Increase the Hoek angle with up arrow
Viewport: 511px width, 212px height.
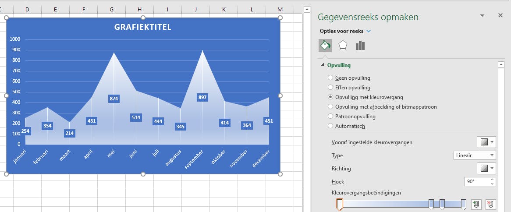pos(492,180)
